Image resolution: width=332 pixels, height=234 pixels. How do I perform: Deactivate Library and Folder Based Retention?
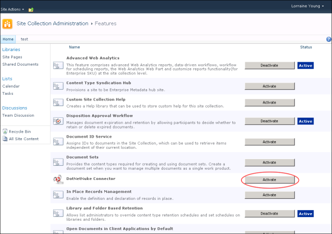pyautogui.click(x=270, y=214)
